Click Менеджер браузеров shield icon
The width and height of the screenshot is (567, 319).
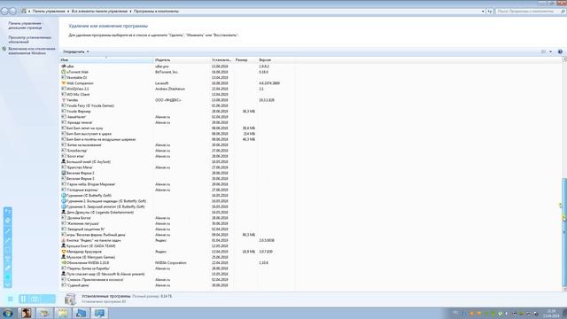pyautogui.click(x=64, y=252)
